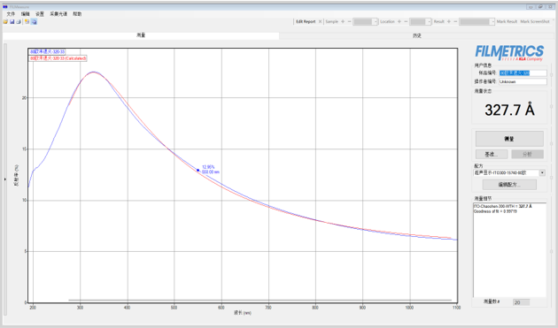The height and width of the screenshot is (328, 558).
Task: Click the save floppy disk icon
Action: (12, 22)
